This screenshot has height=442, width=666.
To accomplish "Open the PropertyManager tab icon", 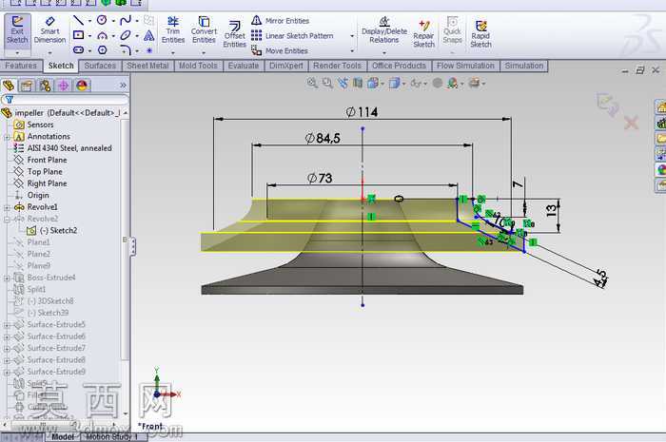I will pos(27,86).
